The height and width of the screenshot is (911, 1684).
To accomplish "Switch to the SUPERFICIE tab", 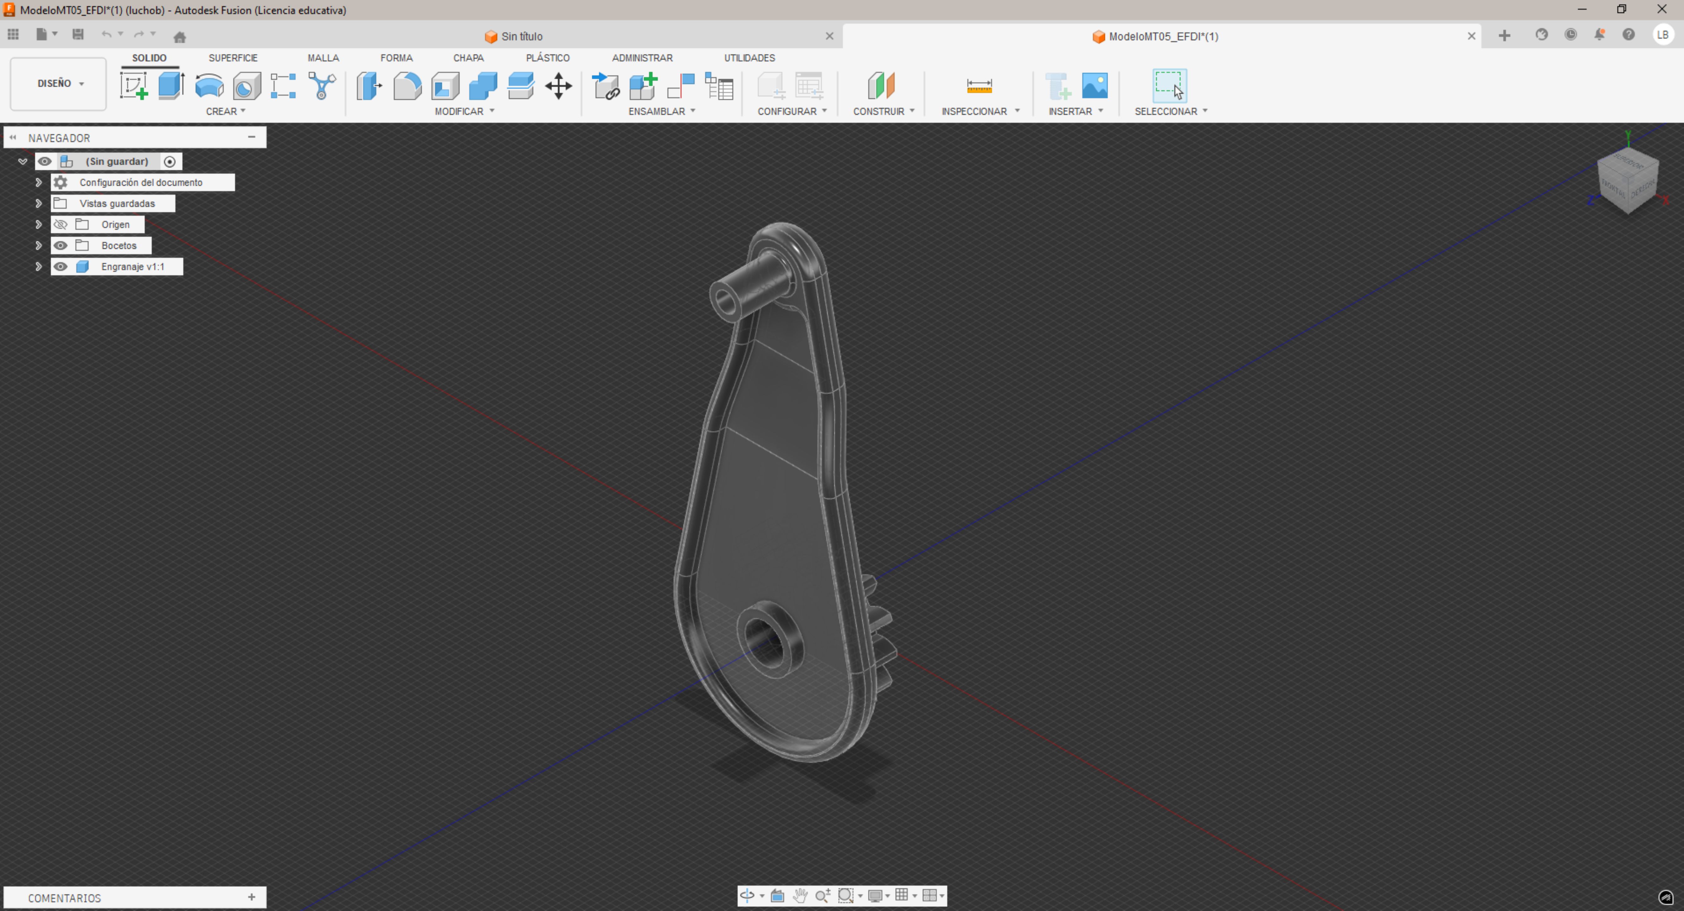I will tap(233, 58).
